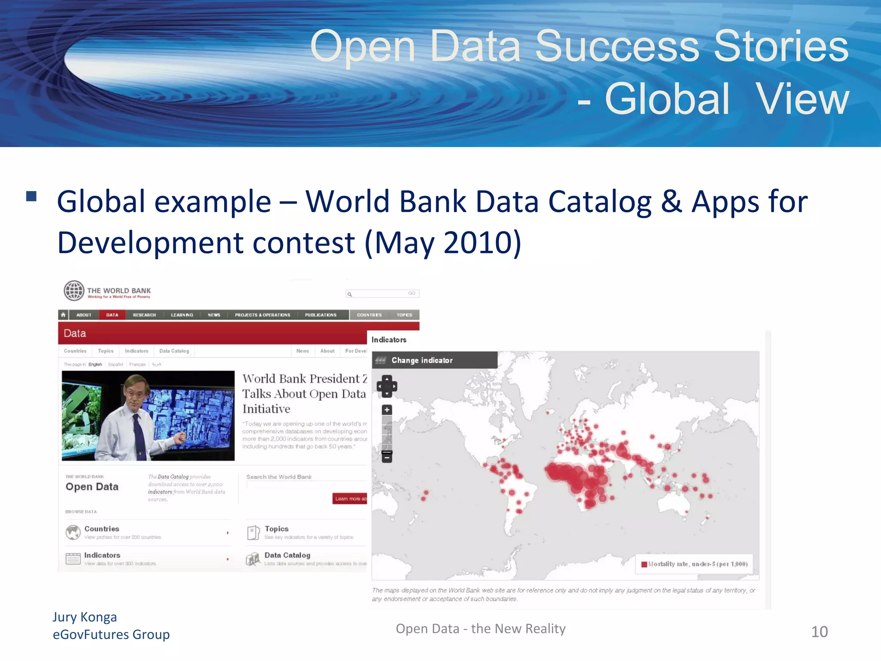The height and width of the screenshot is (661, 881).
Task: Select the Countries sub-tab under Data
Action: 75,351
